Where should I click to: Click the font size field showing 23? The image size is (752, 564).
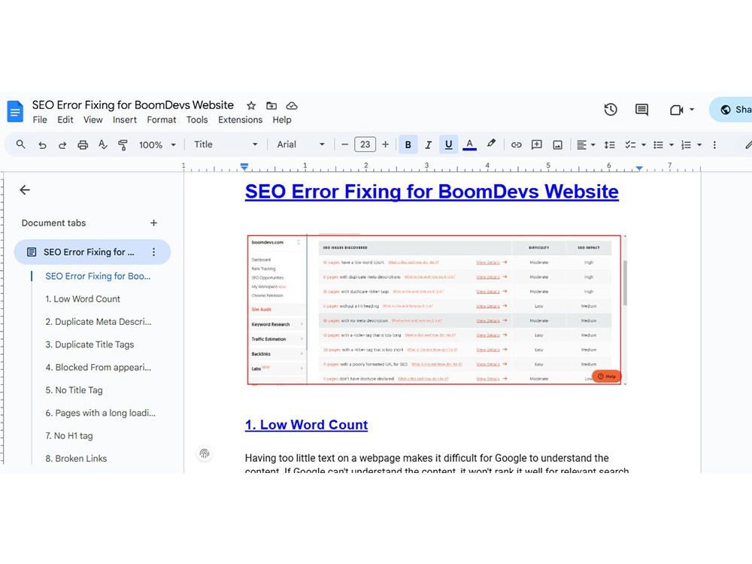pyautogui.click(x=365, y=144)
